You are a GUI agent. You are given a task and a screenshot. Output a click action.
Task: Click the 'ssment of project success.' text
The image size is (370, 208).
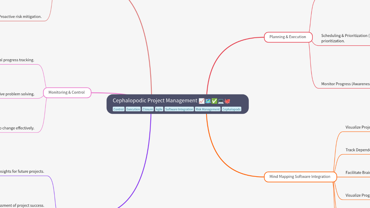pos(22,206)
